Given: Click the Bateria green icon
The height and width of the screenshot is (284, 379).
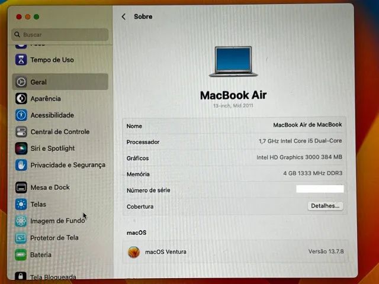Looking at the screenshot, I should coord(21,255).
